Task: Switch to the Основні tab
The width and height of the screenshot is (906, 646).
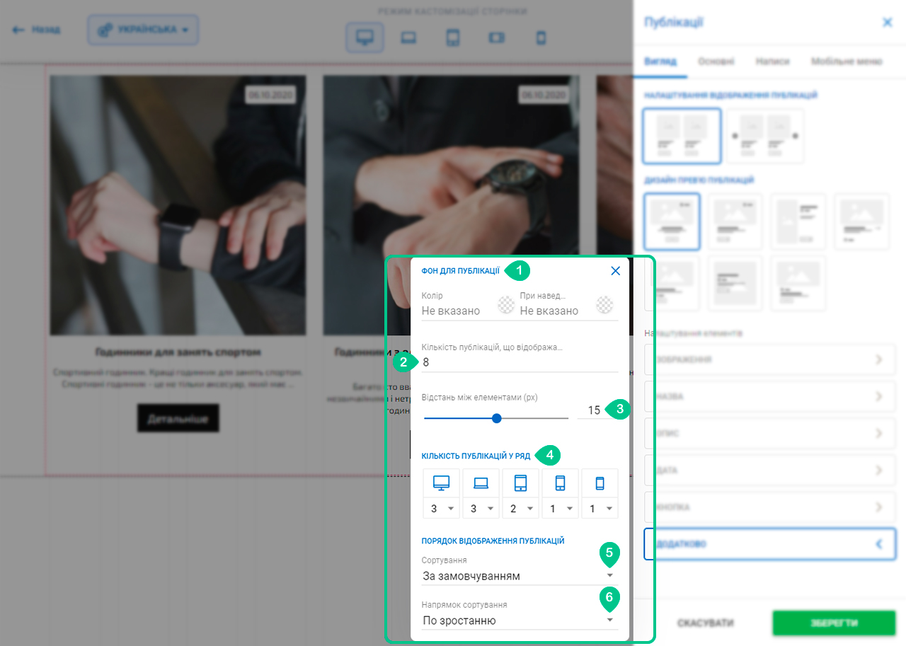Action: pos(716,62)
